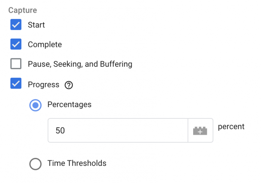Enable Pause, Seeking, and Buffering checkbox
This screenshot has width=261, height=183.
tap(16, 63)
